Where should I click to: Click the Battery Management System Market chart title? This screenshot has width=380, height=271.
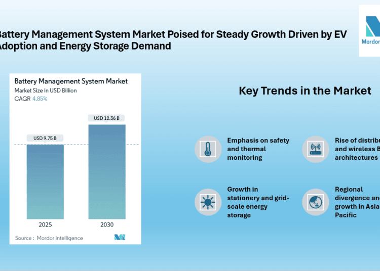(71, 81)
